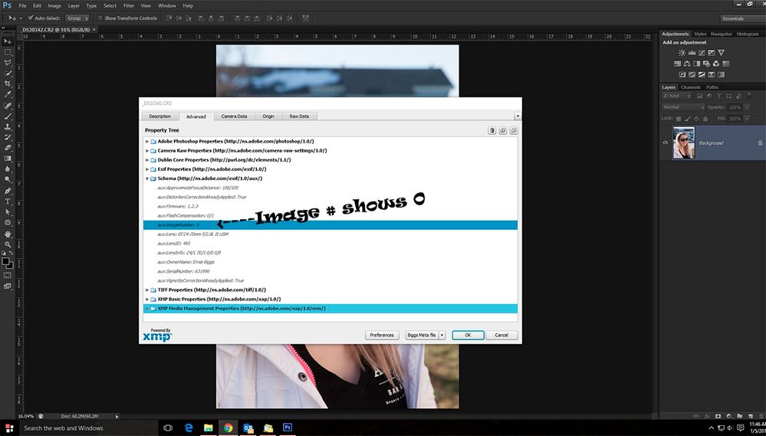The width and height of the screenshot is (766, 436).
Task: Expand the TIFF Properties tree node
Action: pyautogui.click(x=147, y=290)
